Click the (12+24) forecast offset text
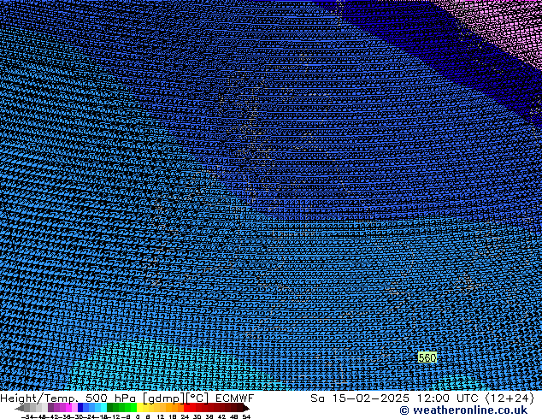 point(510,398)
